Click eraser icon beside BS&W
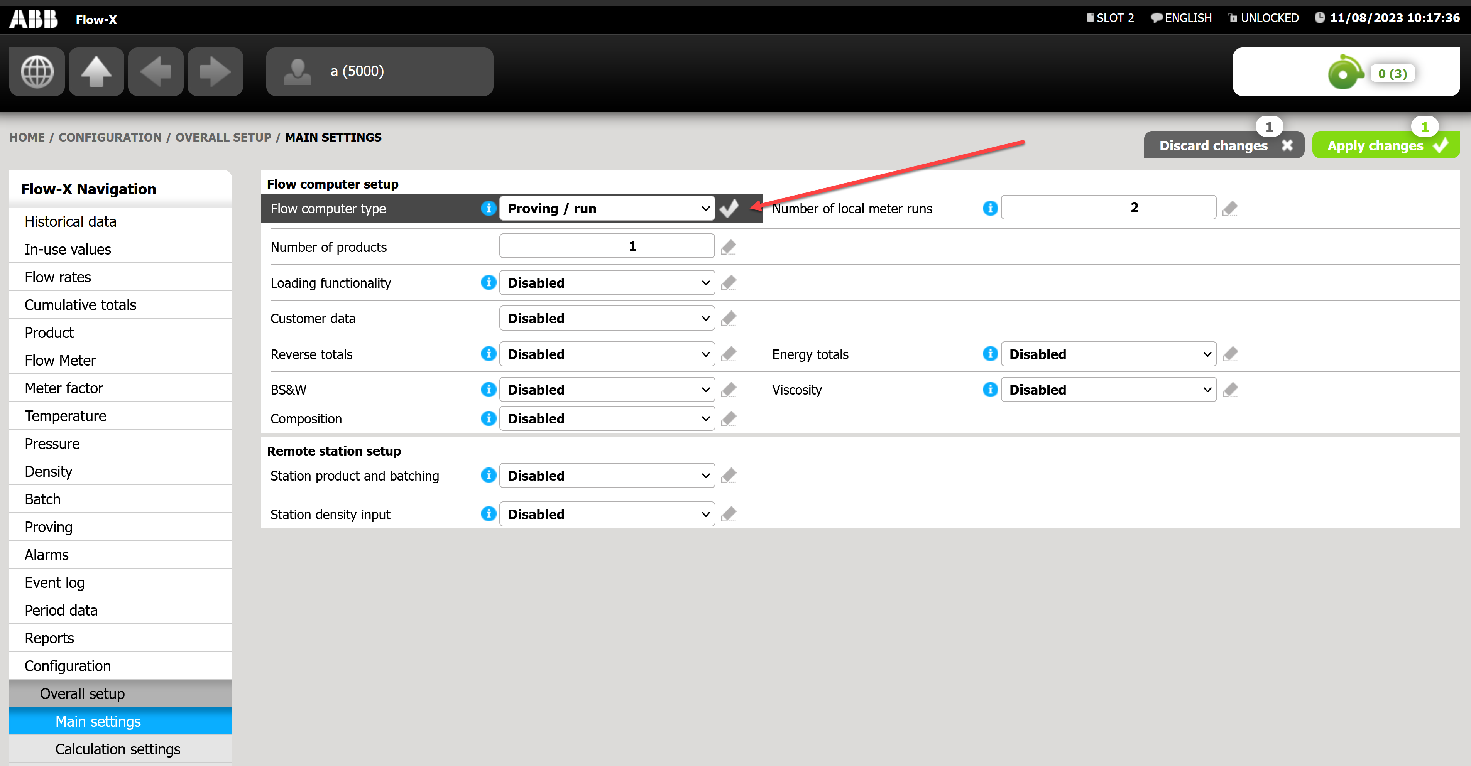This screenshot has height=766, width=1471. [x=729, y=389]
